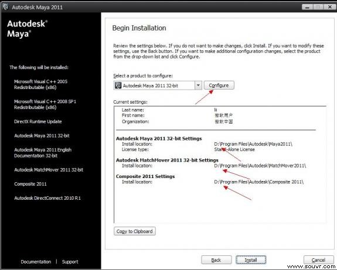Click the Composite 2011 Settings heading

145,176
